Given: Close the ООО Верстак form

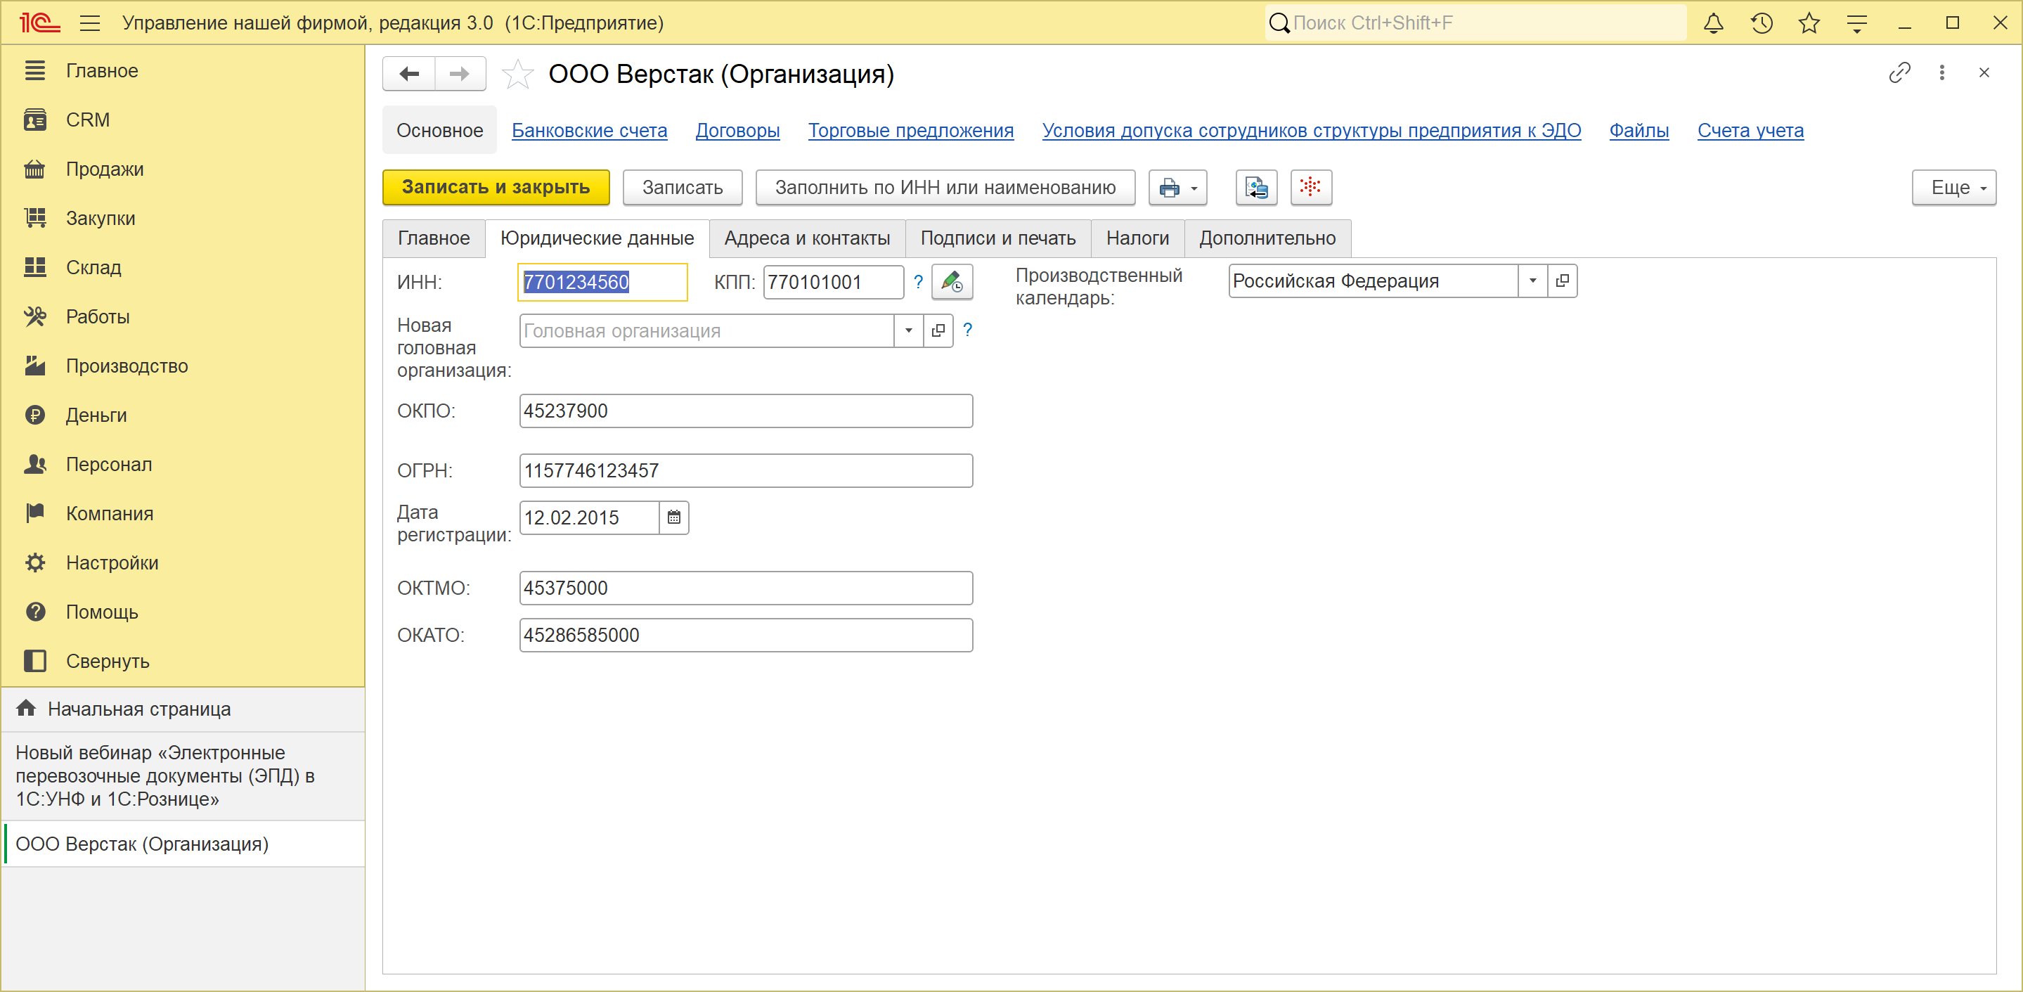Looking at the screenshot, I should click(x=1984, y=73).
